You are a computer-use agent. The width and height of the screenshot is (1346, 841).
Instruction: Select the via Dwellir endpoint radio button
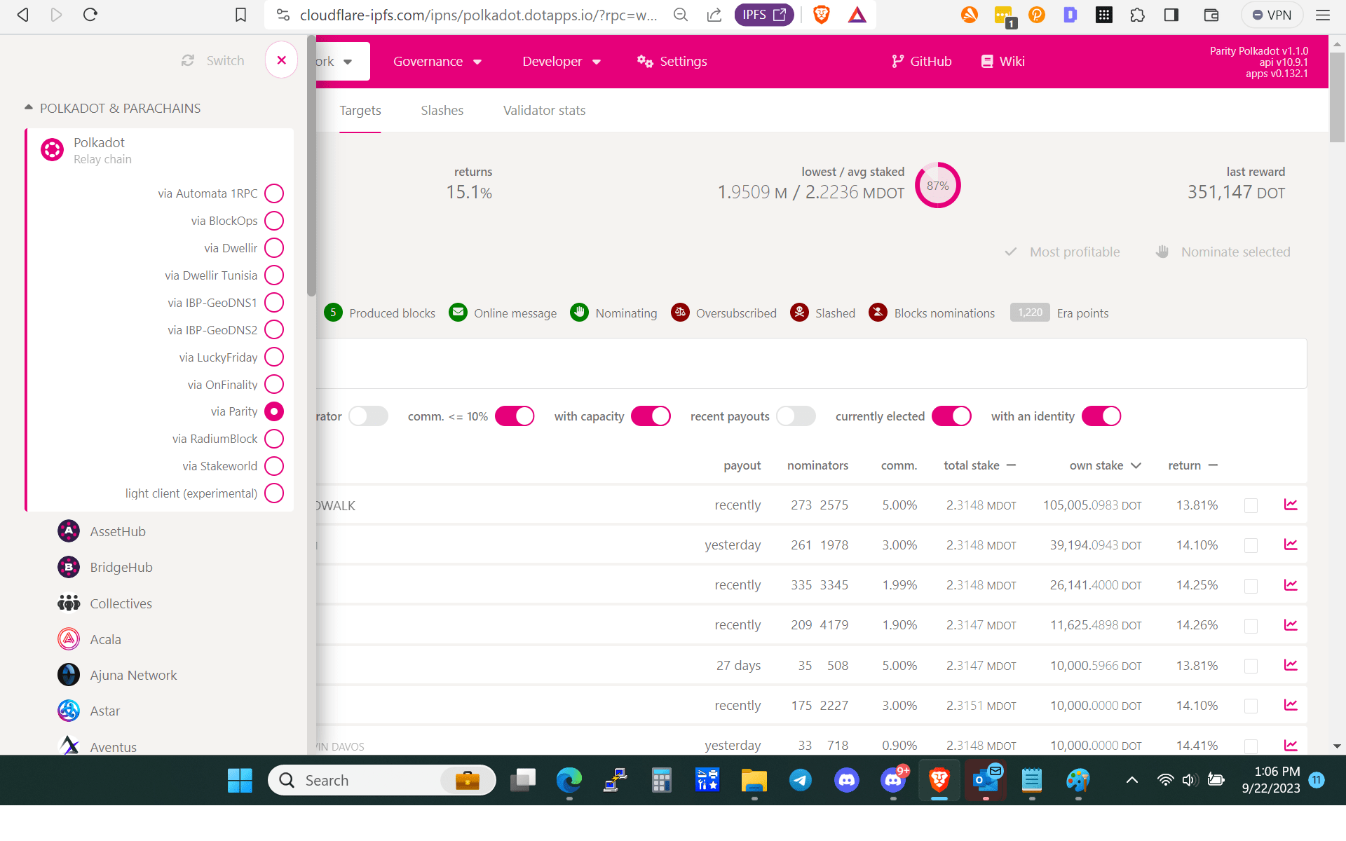pos(274,248)
